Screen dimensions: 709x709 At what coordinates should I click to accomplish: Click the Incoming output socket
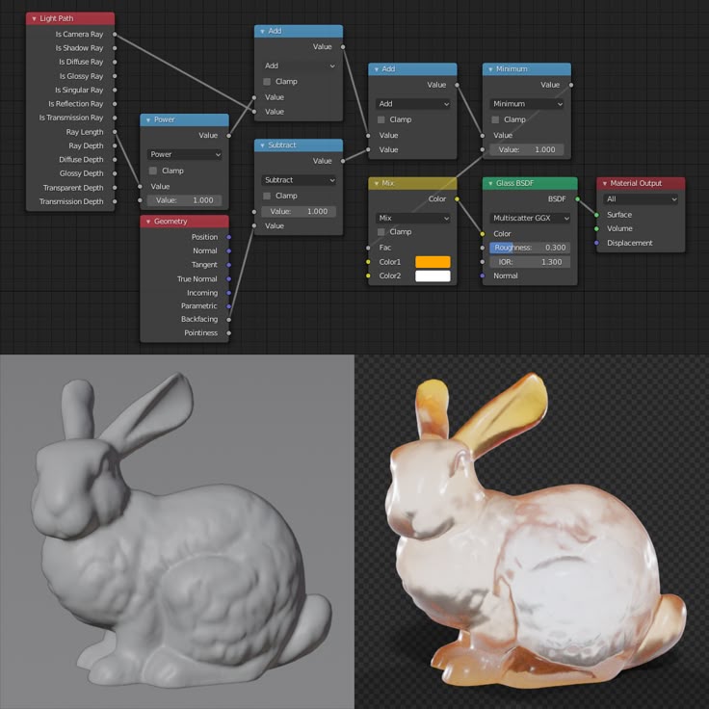pyautogui.click(x=229, y=293)
